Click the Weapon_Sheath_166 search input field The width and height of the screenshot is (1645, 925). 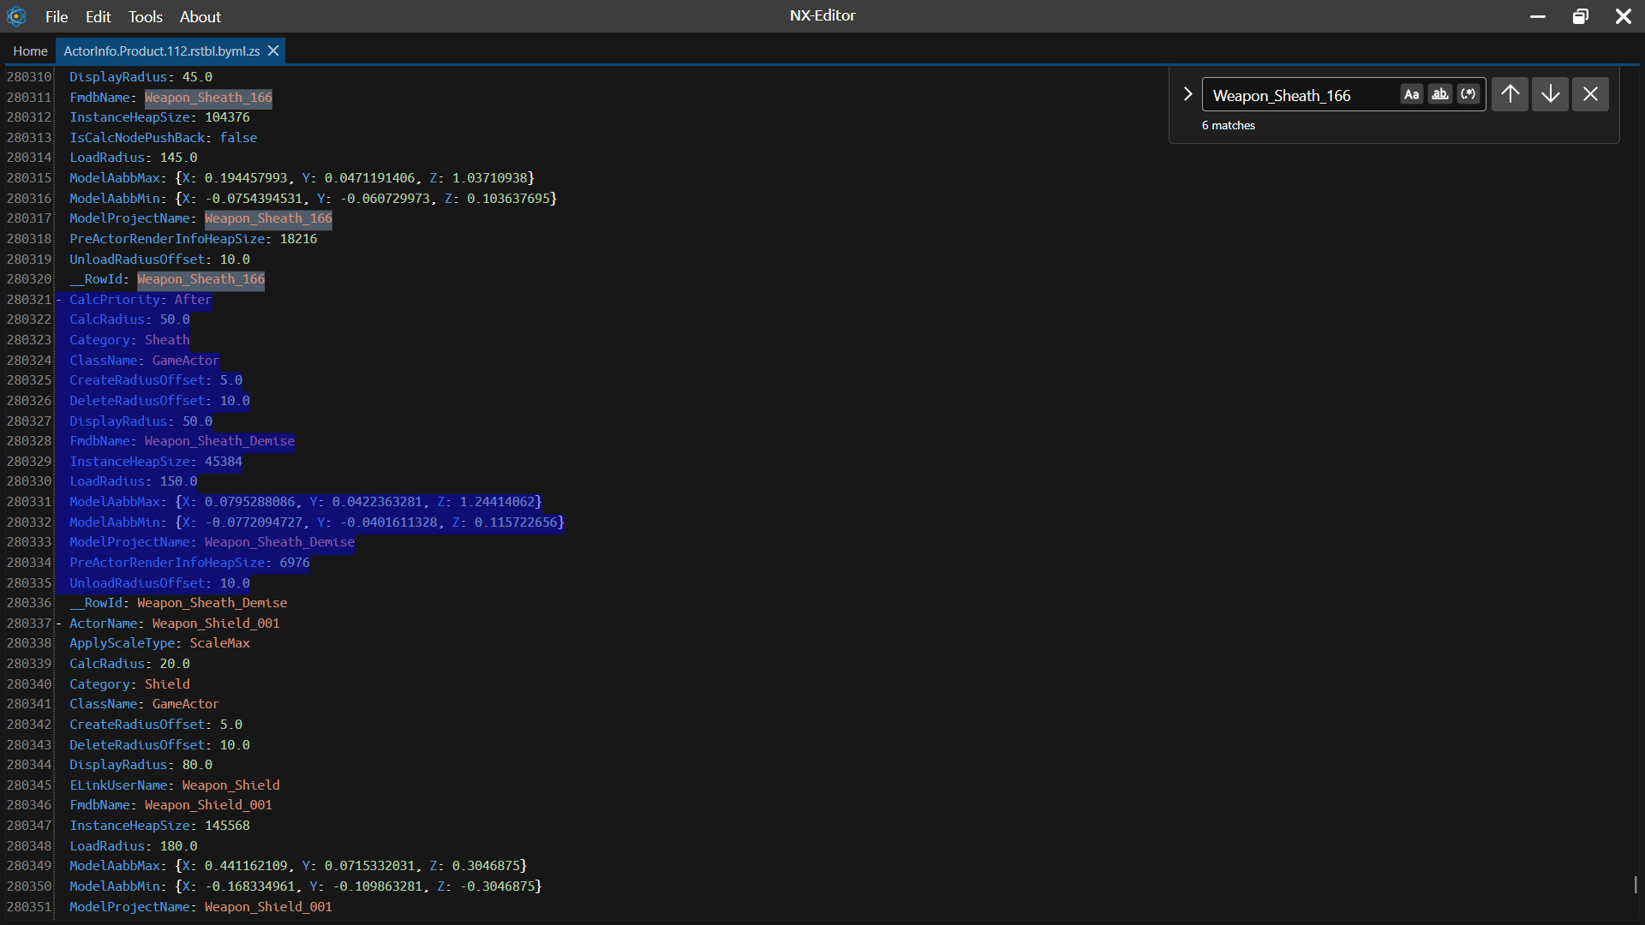(x=1301, y=95)
